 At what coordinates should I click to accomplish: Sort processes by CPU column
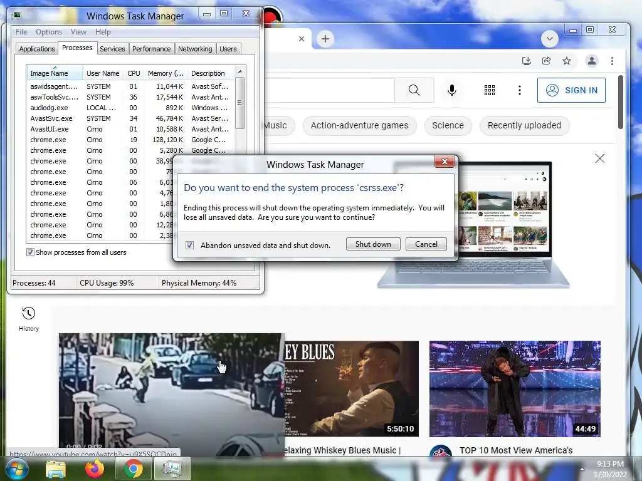click(134, 73)
